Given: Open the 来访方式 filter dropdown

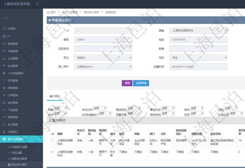Looking at the screenshot, I should pos(100,108).
